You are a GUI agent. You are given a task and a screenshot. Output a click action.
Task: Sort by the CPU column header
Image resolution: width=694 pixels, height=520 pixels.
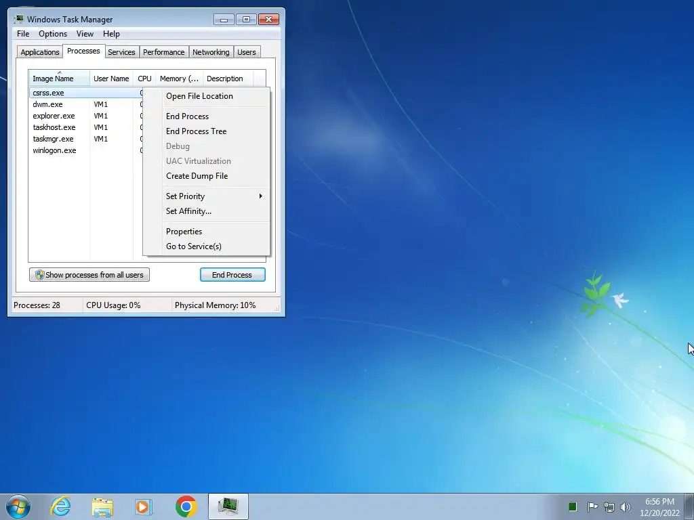pos(144,79)
